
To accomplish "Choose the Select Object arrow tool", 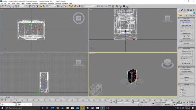I will [x=27, y=6].
